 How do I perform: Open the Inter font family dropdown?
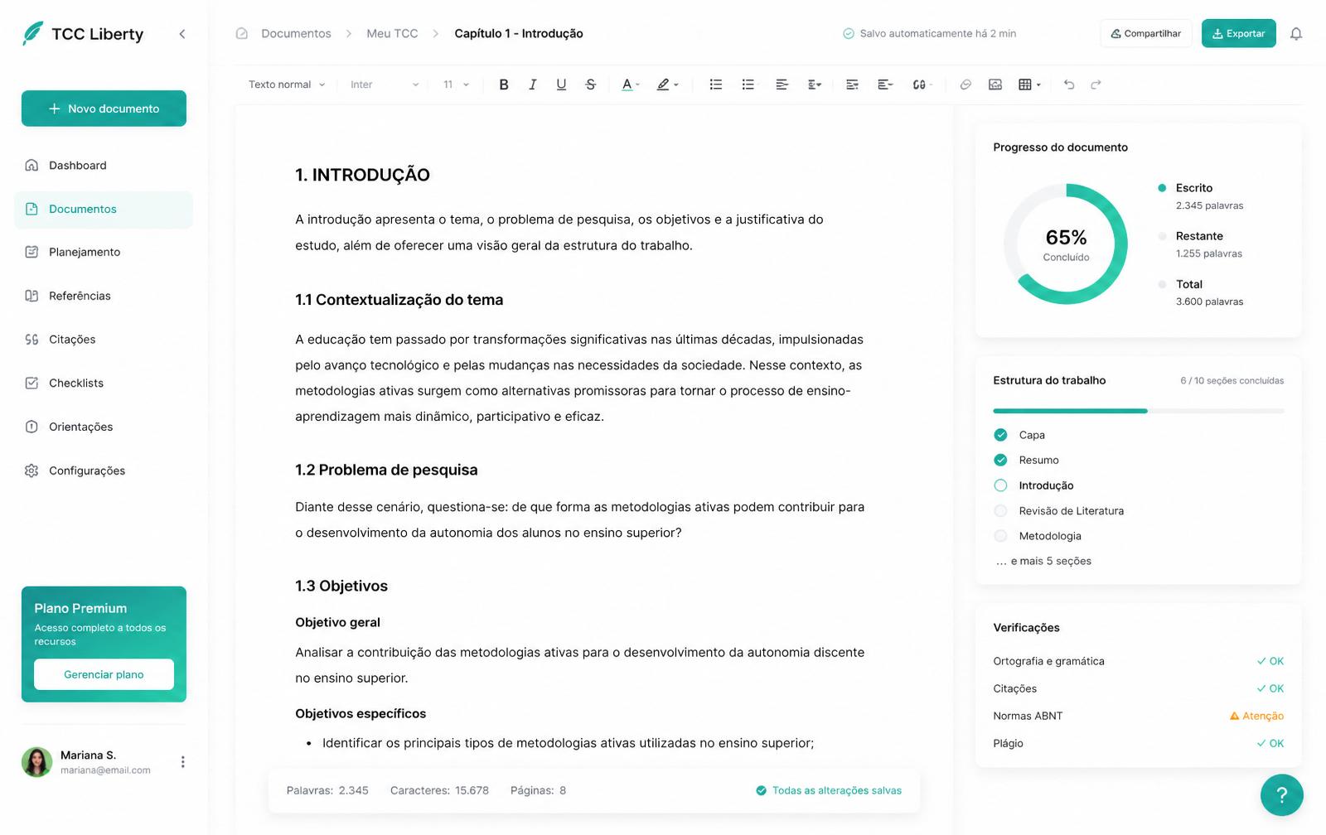[x=385, y=84]
